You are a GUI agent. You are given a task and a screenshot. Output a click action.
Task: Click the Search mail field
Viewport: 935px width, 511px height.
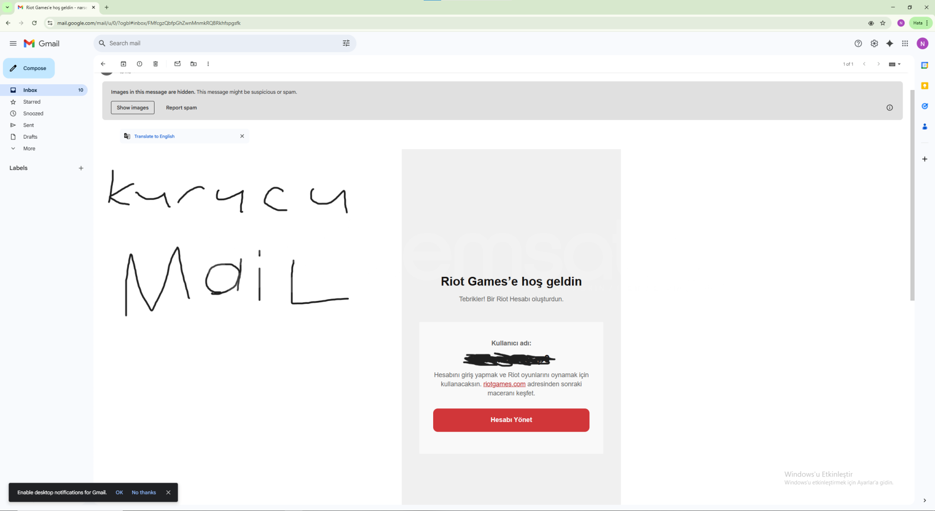click(x=225, y=43)
